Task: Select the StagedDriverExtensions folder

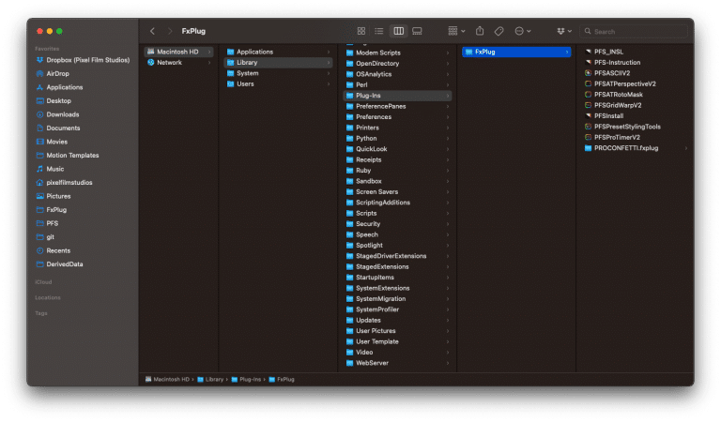Action: [397, 256]
